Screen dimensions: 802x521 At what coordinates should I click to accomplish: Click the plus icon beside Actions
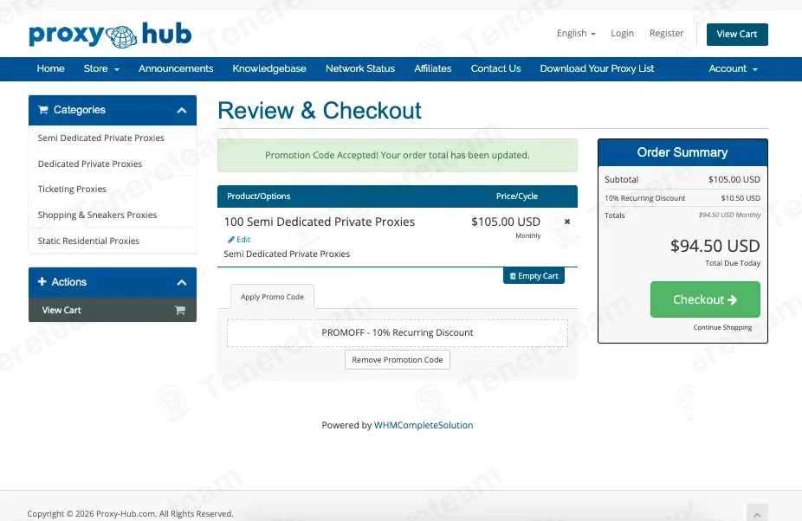(42, 282)
